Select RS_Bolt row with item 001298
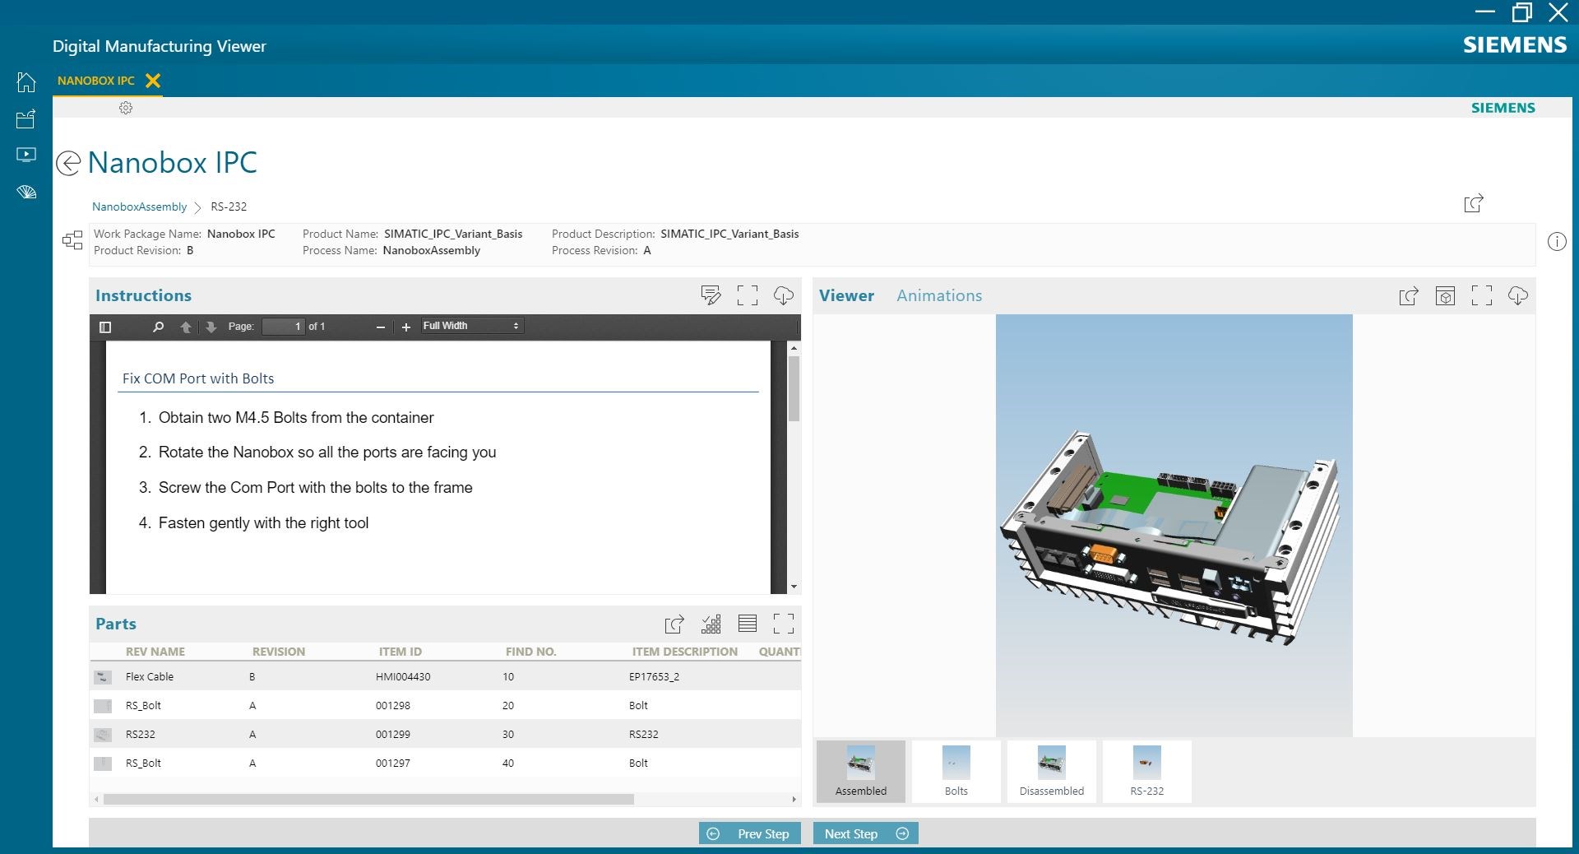This screenshot has height=854, width=1579. pyautogui.click(x=445, y=705)
